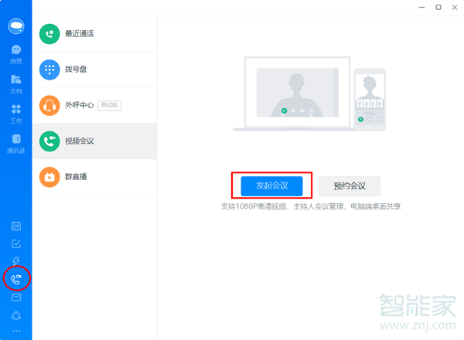Maximize the application window
This screenshot has height=340, width=464.
click(x=438, y=7)
